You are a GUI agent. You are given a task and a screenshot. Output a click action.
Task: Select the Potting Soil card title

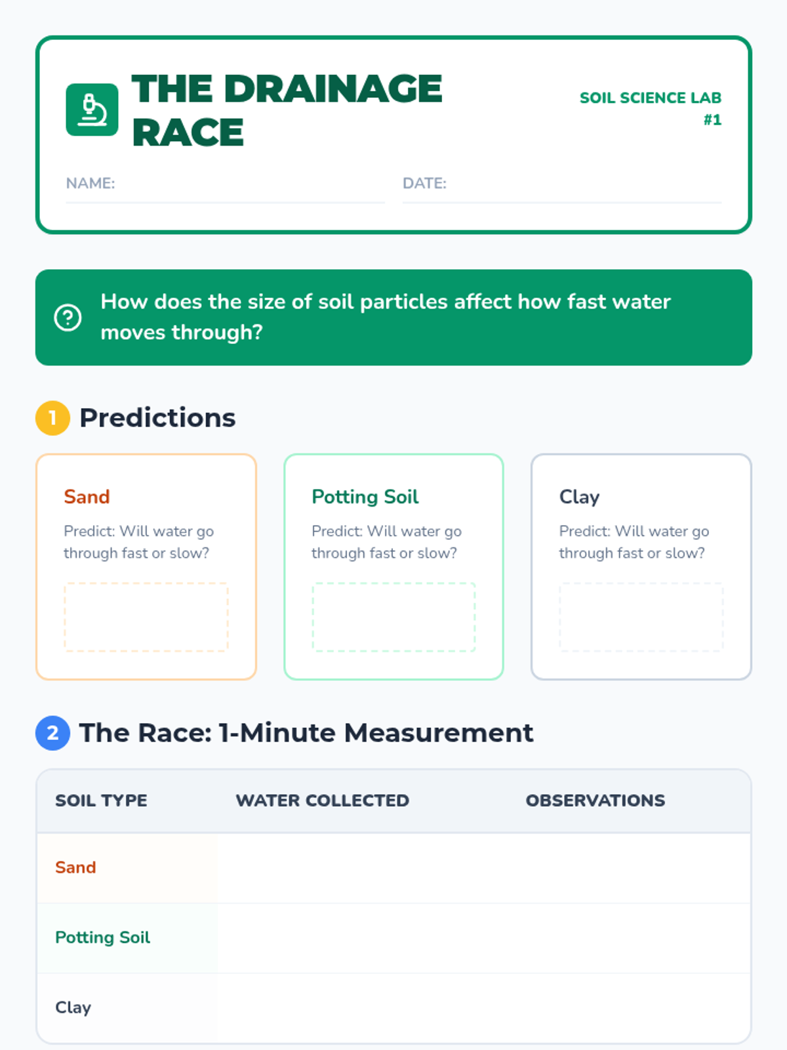click(365, 497)
